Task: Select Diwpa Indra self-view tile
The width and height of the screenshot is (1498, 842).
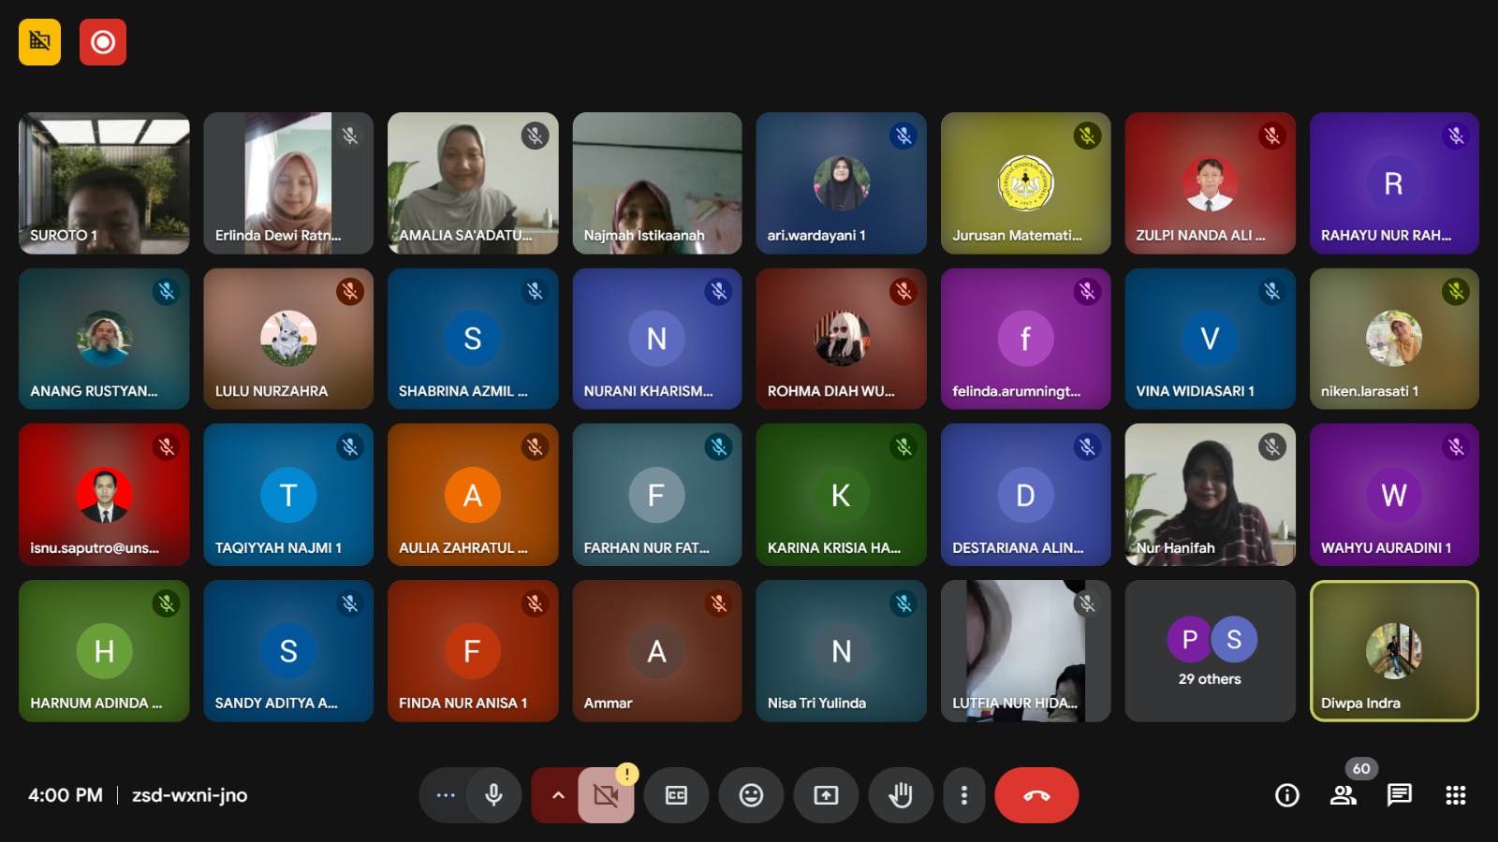Action: point(1394,651)
